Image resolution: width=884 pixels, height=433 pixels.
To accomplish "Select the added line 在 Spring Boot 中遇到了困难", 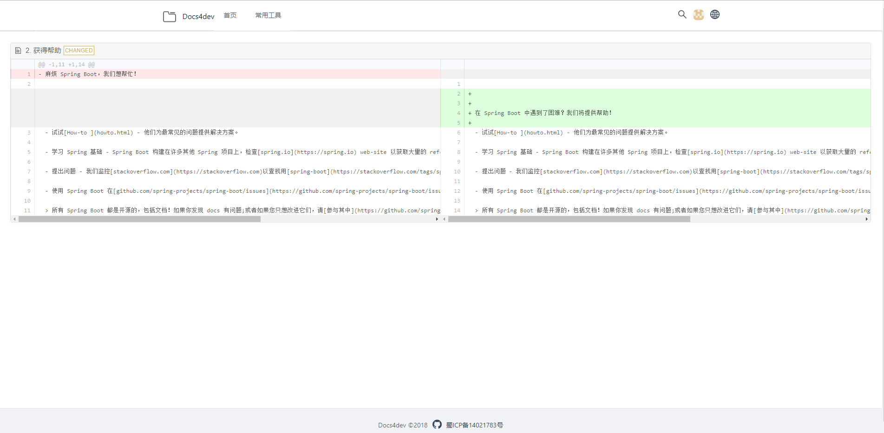I will (542, 113).
